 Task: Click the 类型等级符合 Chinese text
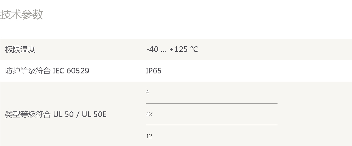click(x=28, y=114)
